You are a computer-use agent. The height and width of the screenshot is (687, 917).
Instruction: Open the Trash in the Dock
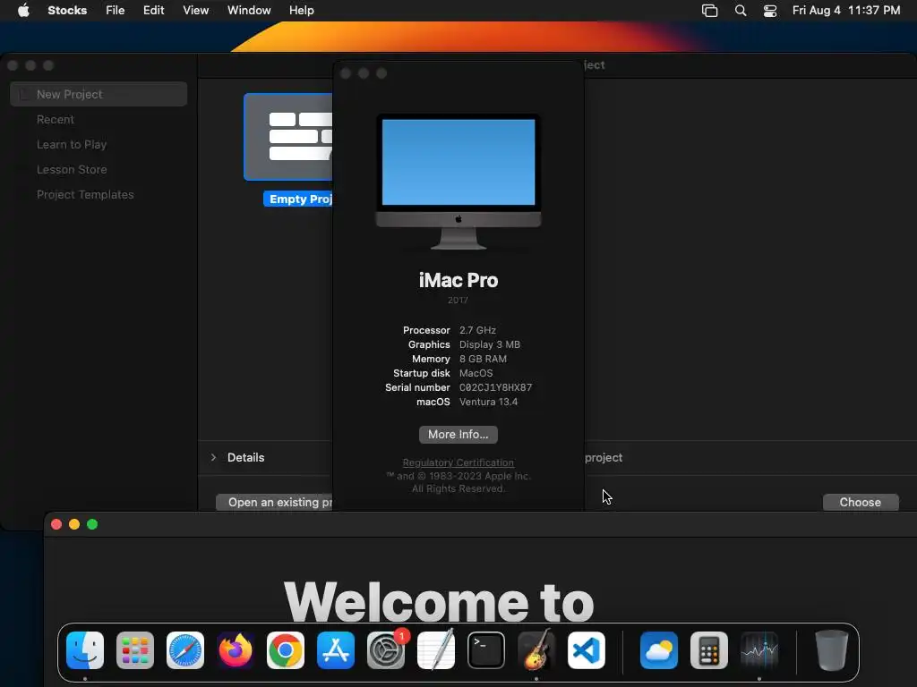click(831, 650)
